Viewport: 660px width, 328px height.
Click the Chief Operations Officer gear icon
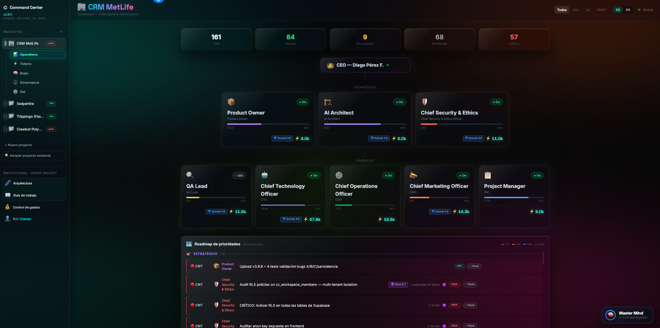339,175
